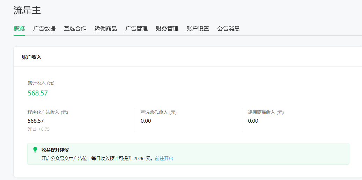Image resolution: width=362 pixels, height=180 pixels.
Task: Click the 0.00 value under 返佣商品收入
Action: coord(253,121)
